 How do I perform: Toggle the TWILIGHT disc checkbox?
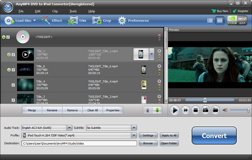[8, 37]
